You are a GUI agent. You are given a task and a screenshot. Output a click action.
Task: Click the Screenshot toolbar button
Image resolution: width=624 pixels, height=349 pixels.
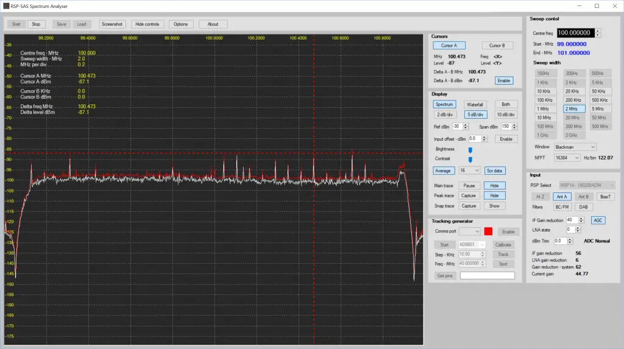pyautogui.click(x=112, y=24)
